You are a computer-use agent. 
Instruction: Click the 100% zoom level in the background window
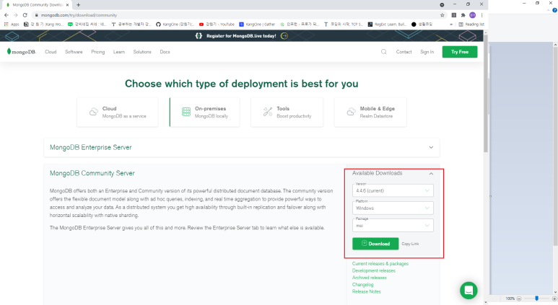point(510,299)
